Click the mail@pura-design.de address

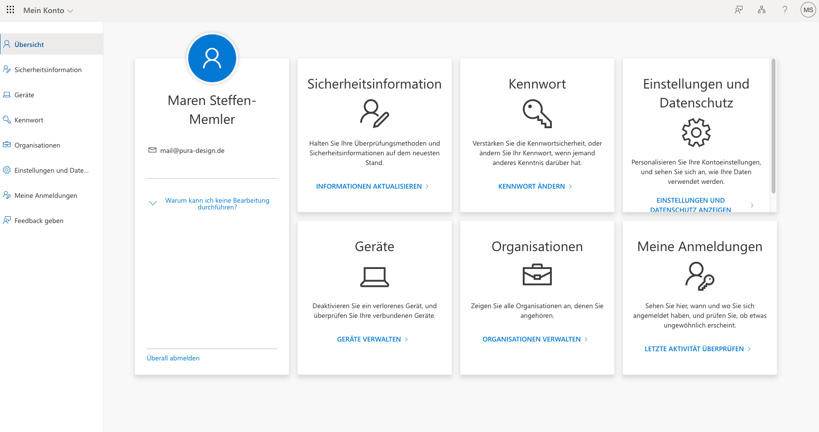click(x=192, y=150)
